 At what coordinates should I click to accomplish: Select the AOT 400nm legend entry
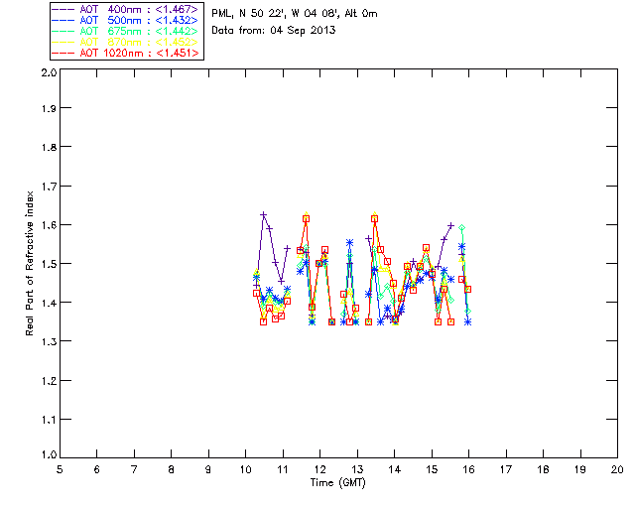[126, 9]
